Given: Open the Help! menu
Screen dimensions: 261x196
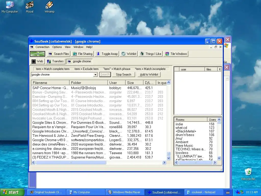Looking at the screenshot, I should (x=89, y=47).
